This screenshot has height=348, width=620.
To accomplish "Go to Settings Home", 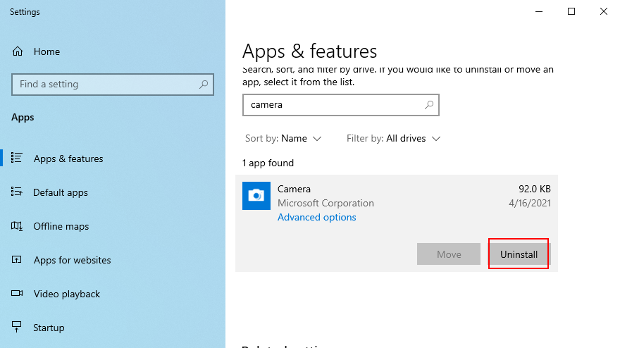I will (36, 51).
